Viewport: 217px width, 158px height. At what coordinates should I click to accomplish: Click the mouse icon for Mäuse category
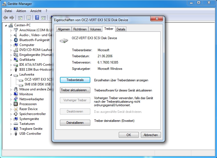[x=16, y=89]
